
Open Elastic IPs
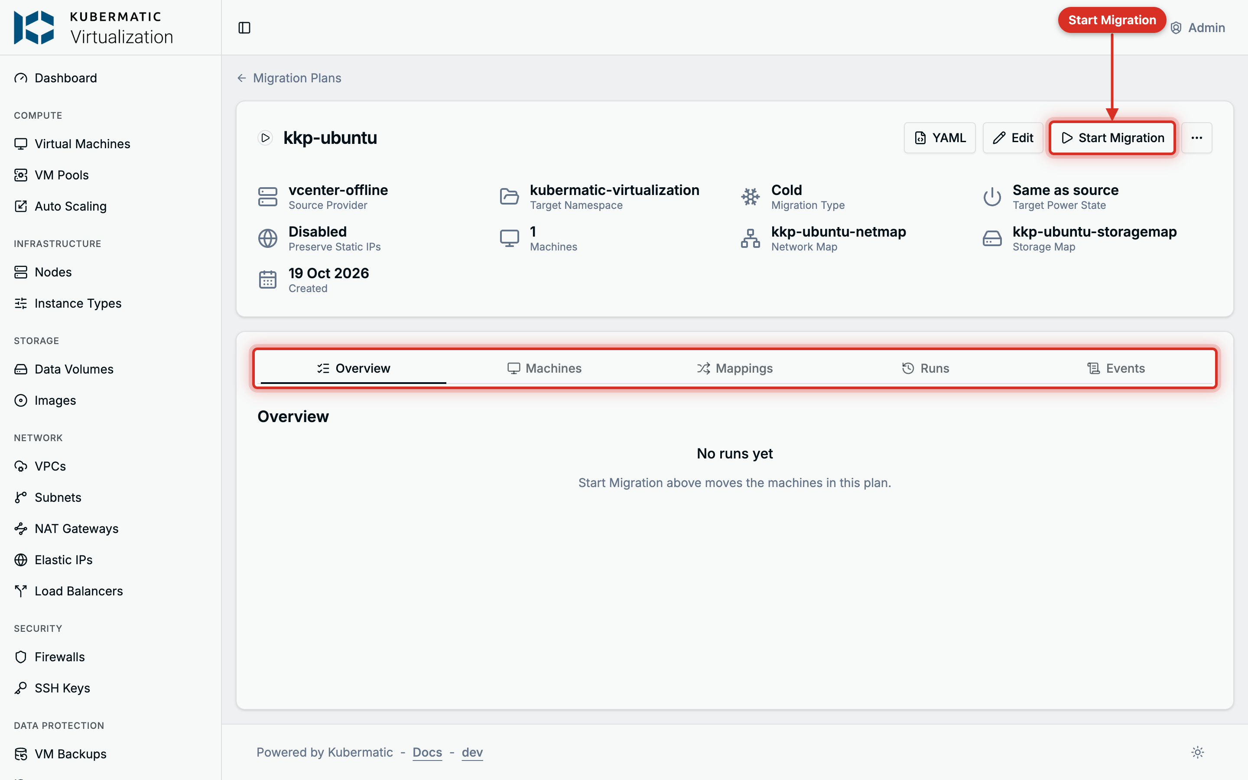pyautogui.click(x=53, y=560)
